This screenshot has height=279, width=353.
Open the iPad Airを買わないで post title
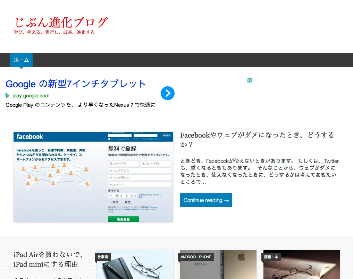(x=49, y=260)
